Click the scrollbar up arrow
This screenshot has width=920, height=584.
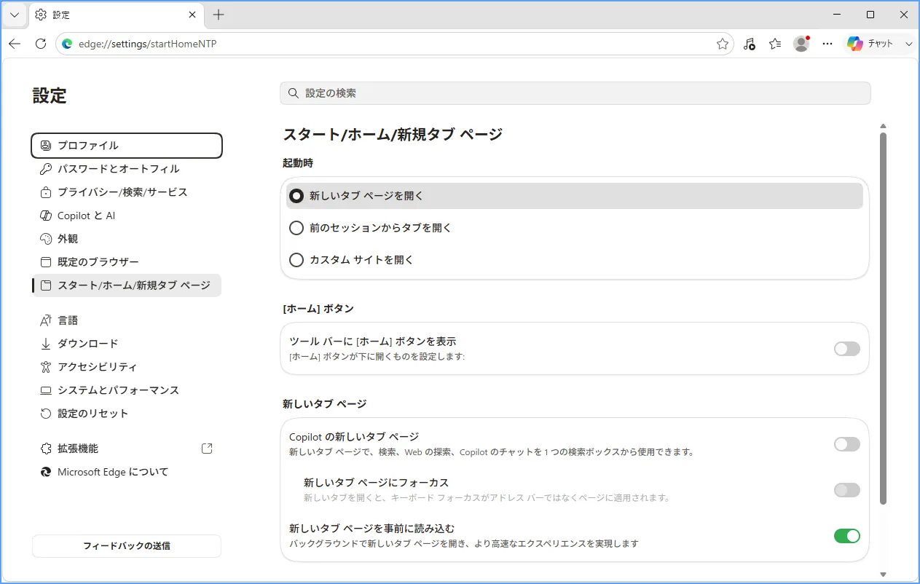884,126
